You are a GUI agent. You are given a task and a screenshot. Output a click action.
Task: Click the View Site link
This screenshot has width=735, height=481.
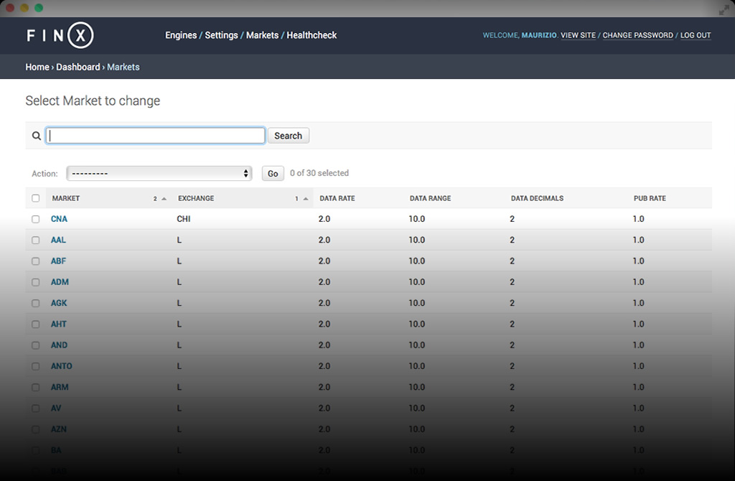[x=578, y=35]
